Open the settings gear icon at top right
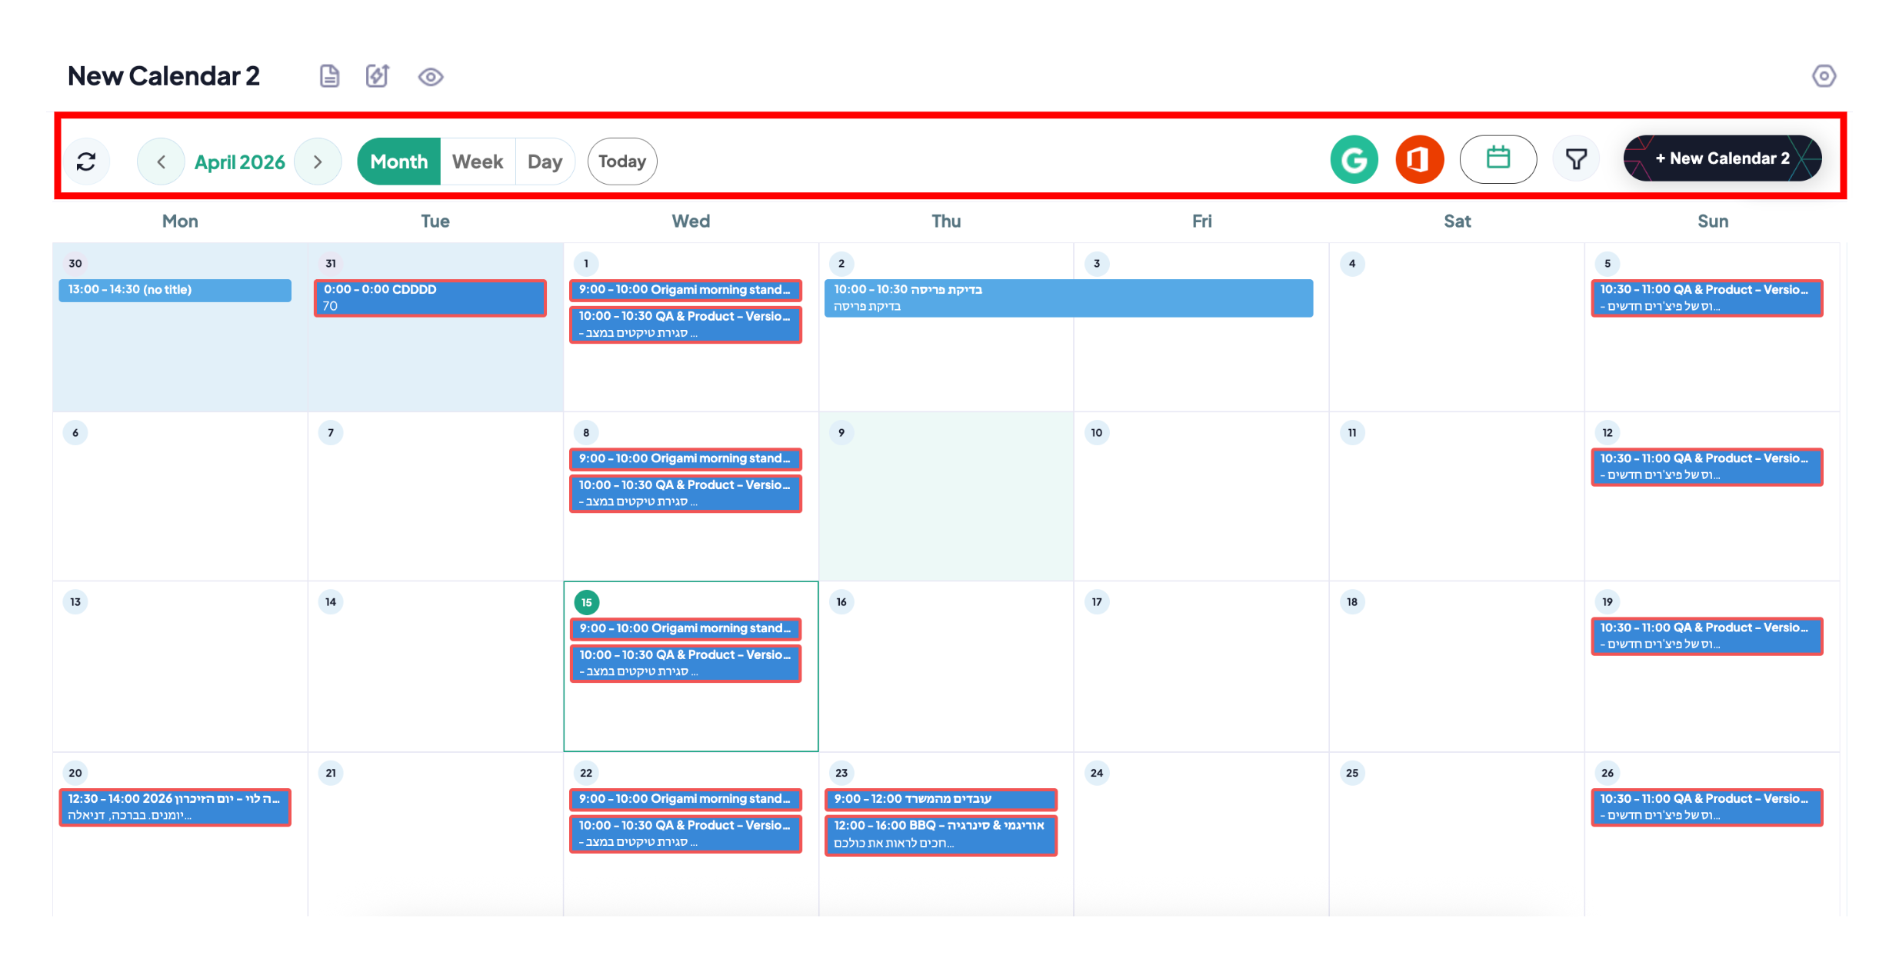 tap(1824, 76)
